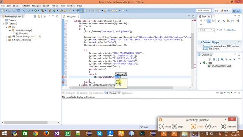Collapse the default package node
The image size is (243, 137).
click(10, 30)
